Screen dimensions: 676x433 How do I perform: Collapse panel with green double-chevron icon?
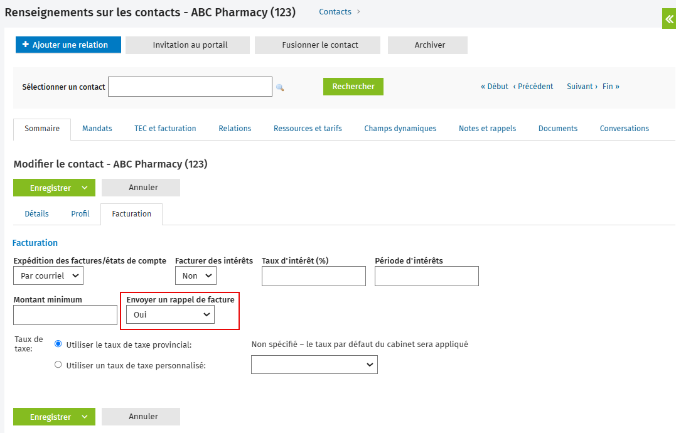click(669, 19)
